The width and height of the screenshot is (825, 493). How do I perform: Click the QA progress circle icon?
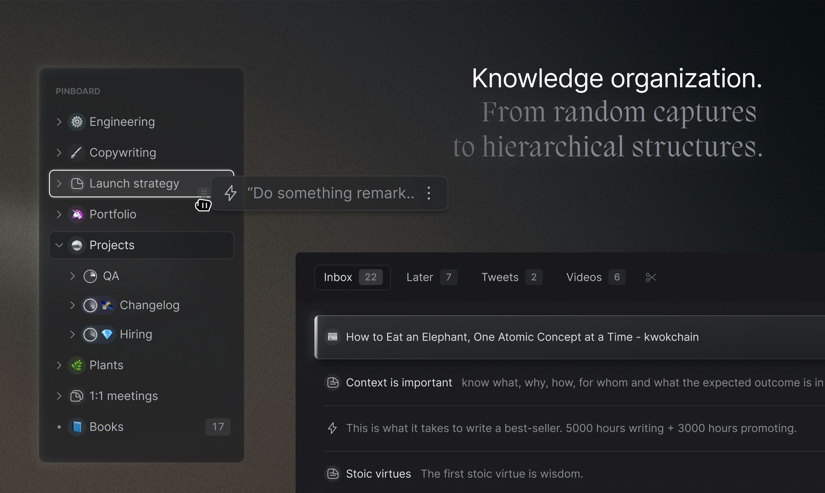(x=90, y=276)
